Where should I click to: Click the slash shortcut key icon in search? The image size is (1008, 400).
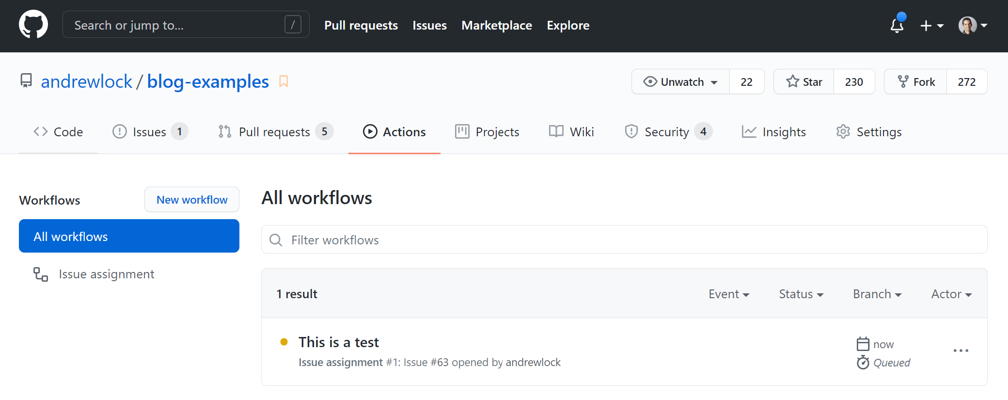pyautogui.click(x=293, y=24)
